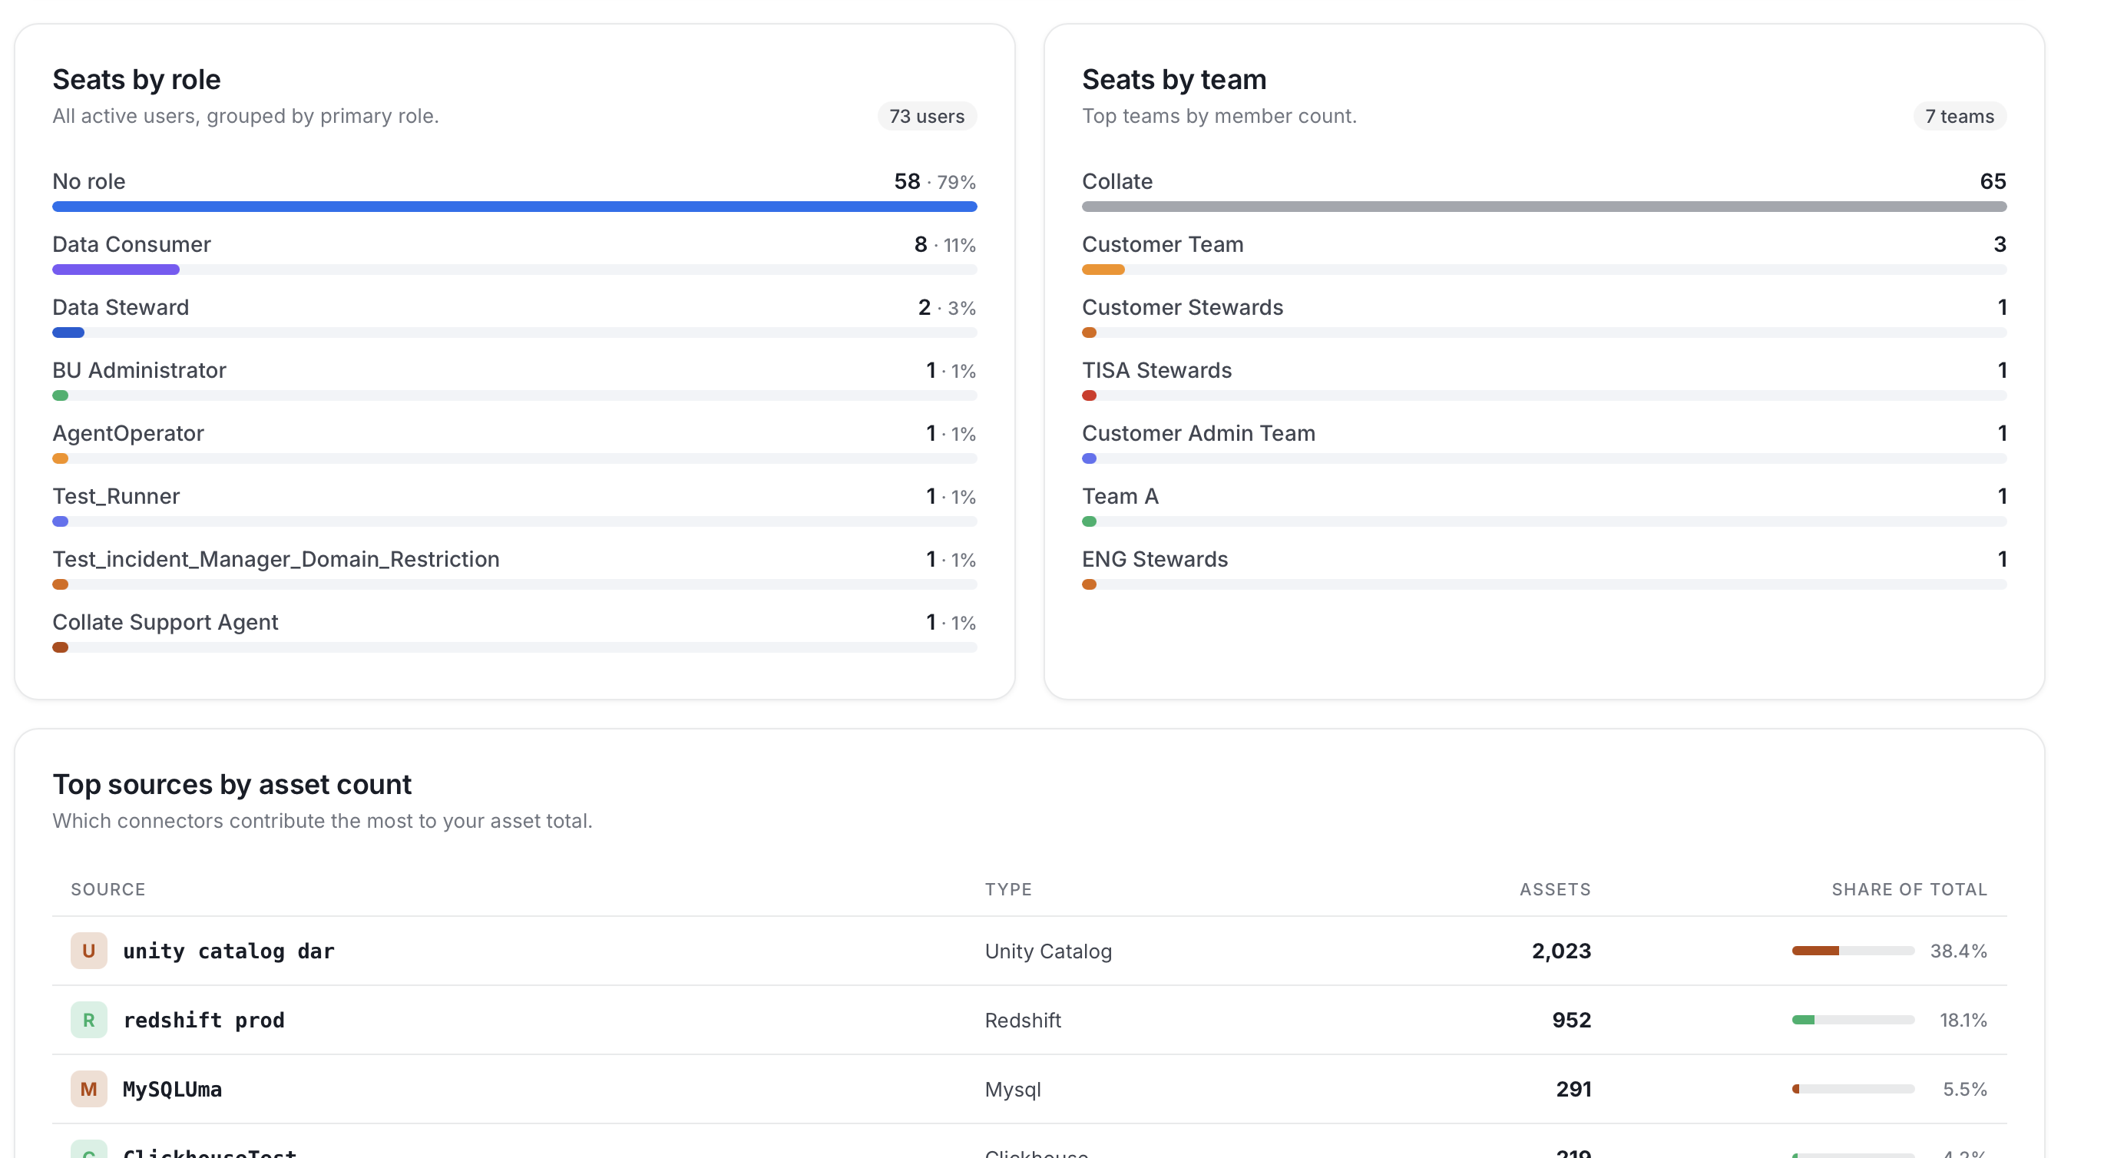This screenshot has width=2104, height=1158.
Task: Click the 73 users badge
Action: pyautogui.click(x=927, y=116)
